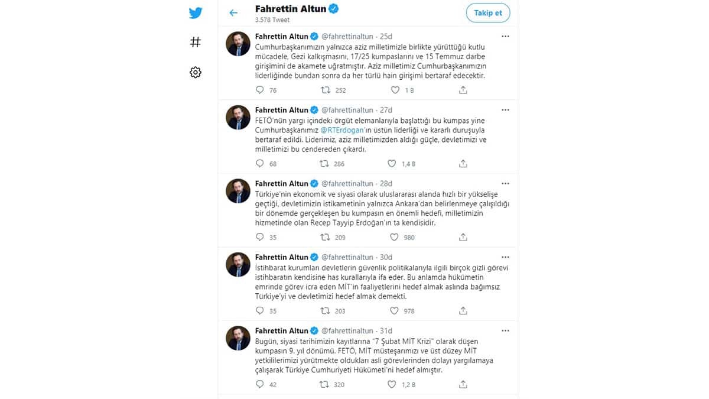Share the tweet about Recep Tayyip Erdoğan
Viewport: 709px width, 399px height.
(463, 237)
